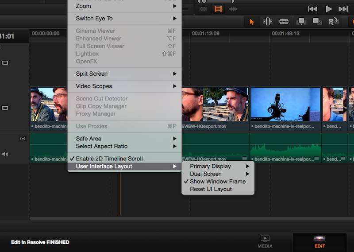Viewport: 354px width, 252px height.
Task: Select Clip Copy Manager menu item
Action: pos(125,106)
